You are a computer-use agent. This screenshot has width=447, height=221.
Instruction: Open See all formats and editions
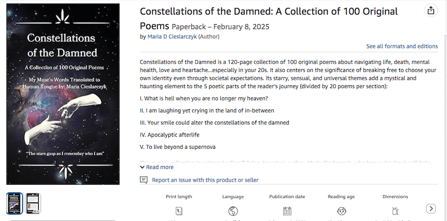[x=402, y=46]
